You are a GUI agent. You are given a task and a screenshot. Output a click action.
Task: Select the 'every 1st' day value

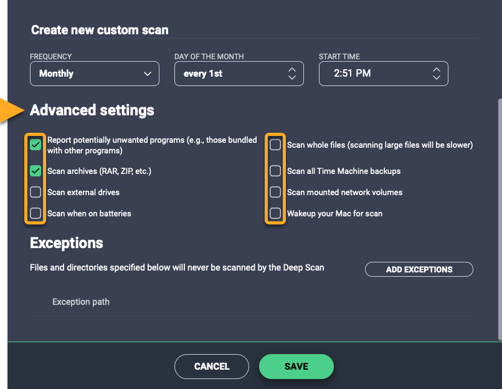tap(203, 74)
